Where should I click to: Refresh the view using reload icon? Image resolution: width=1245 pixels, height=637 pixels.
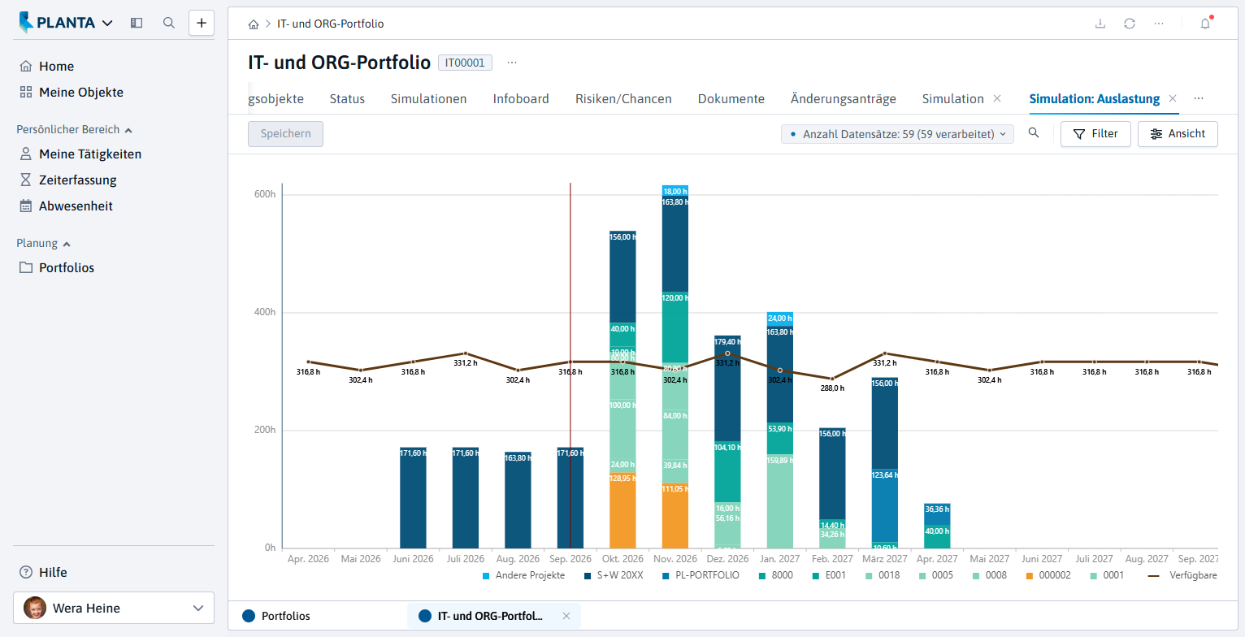pyautogui.click(x=1130, y=24)
